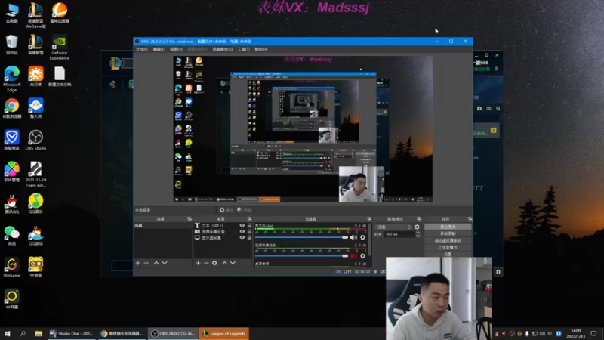This screenshot has width=604, height=340.
Task: Move source down in Sources panel
Action: [233, 263]
